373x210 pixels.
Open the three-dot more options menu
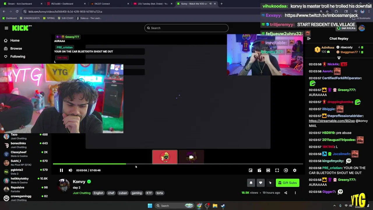click(295, 193)
